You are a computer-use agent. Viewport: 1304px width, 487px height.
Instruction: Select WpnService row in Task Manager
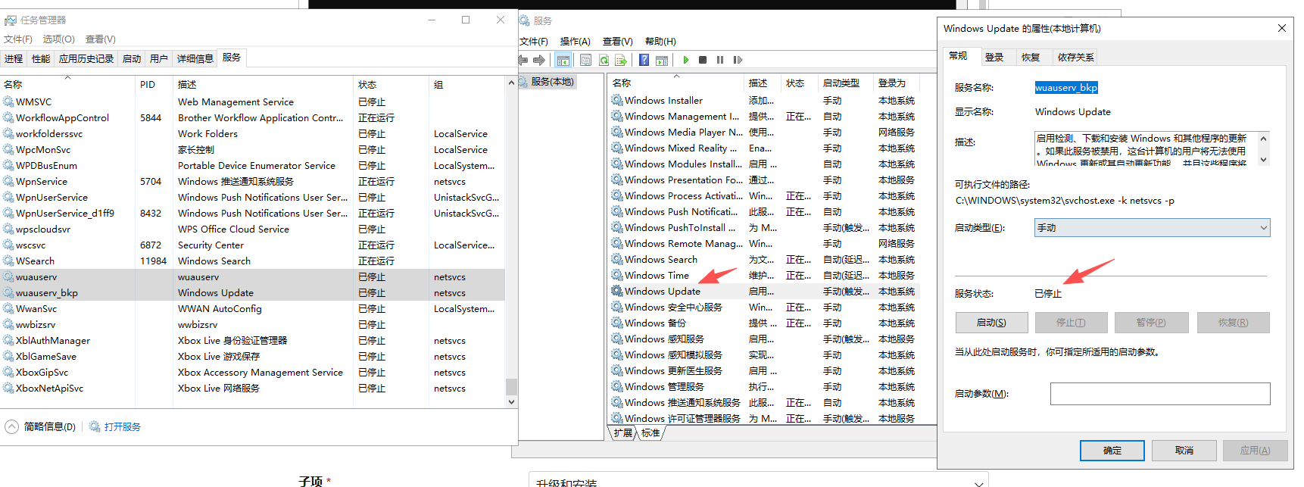pos(253,181)
